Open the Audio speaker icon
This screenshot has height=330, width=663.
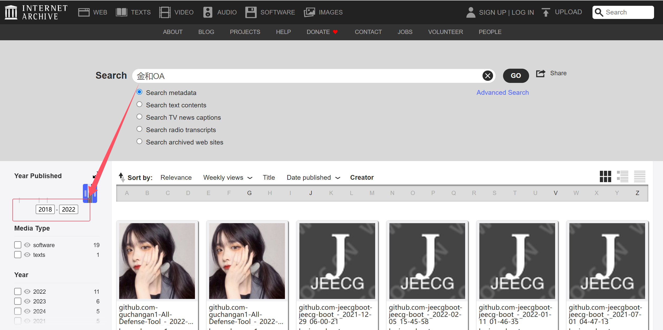coord(208,12)
